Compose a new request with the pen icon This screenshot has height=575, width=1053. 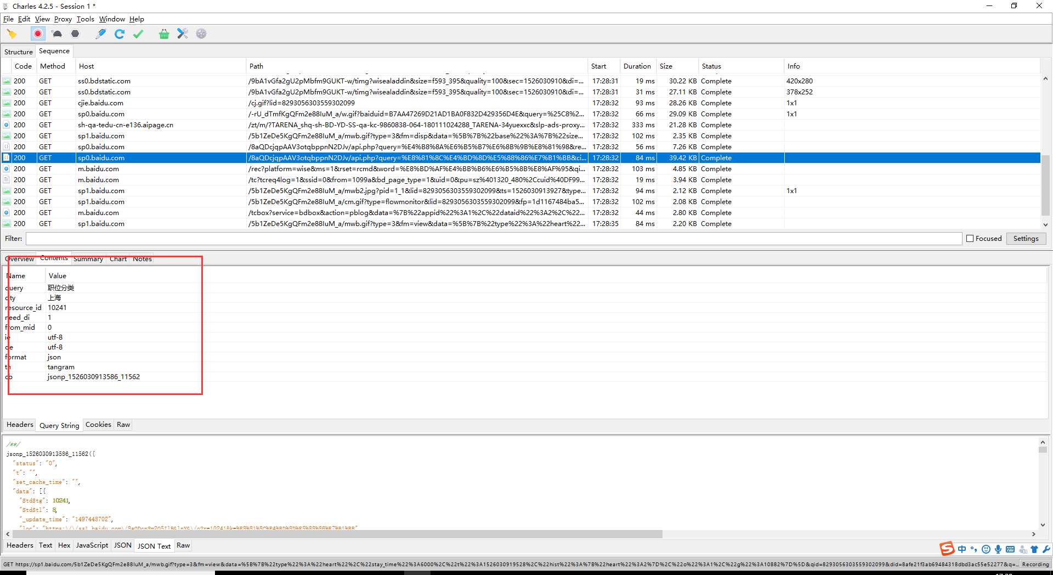pyautogui.click(x=100, y=34)
